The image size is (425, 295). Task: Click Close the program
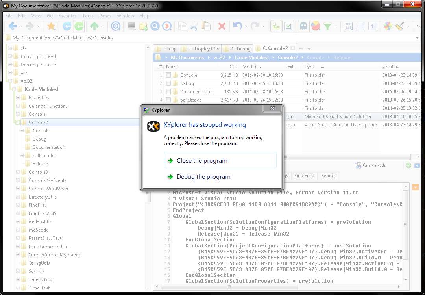[x=202, y=161]
